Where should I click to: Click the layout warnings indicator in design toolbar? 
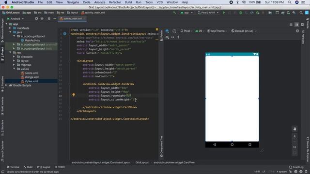[x=297, y=31]
